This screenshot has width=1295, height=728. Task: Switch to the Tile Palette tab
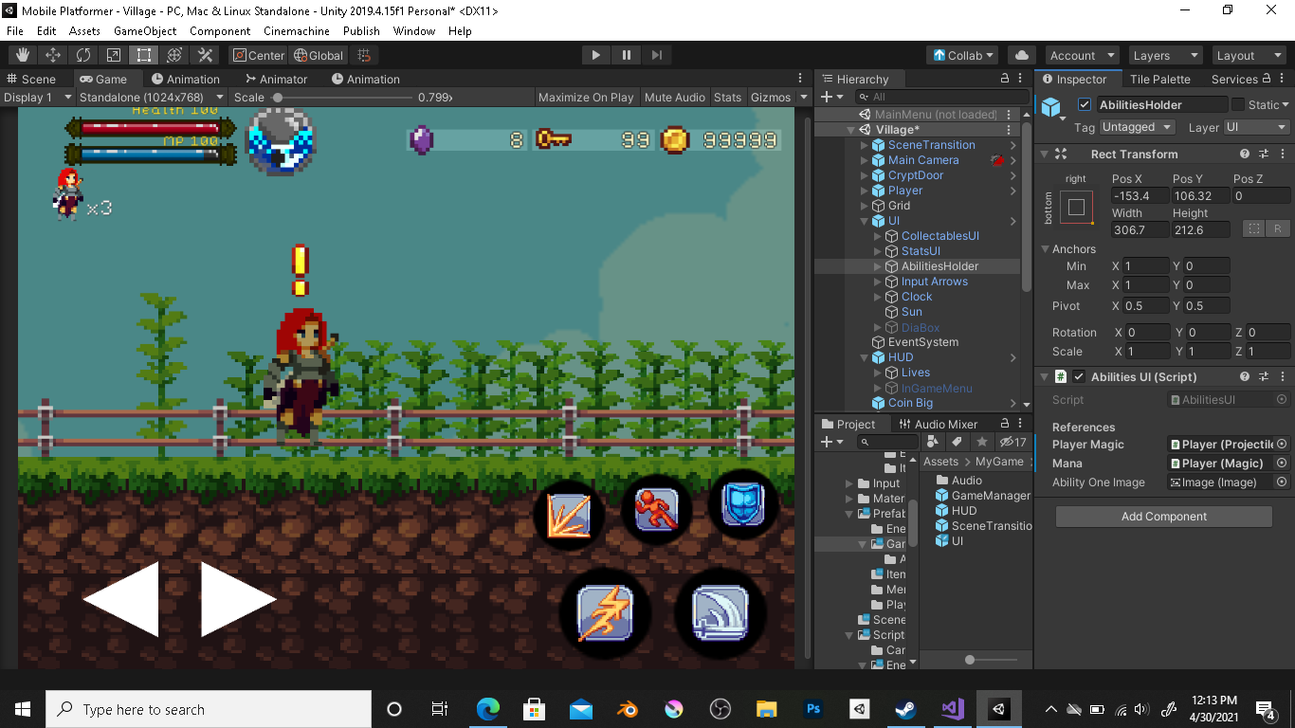1159,79
